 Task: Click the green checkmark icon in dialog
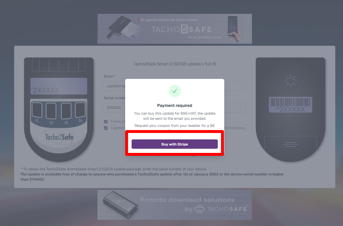[175, 91]
